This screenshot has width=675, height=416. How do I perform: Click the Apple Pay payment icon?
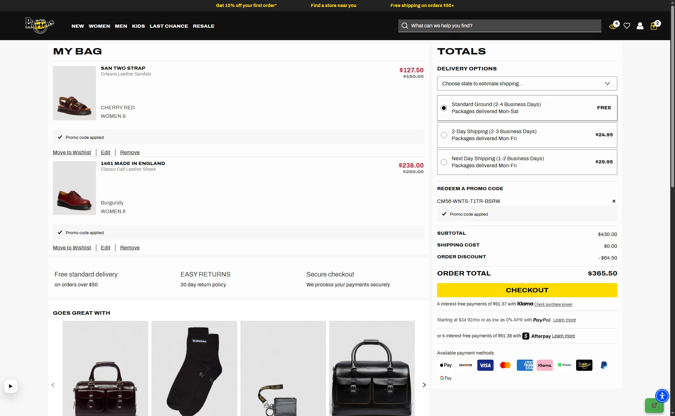coord(446,365)
